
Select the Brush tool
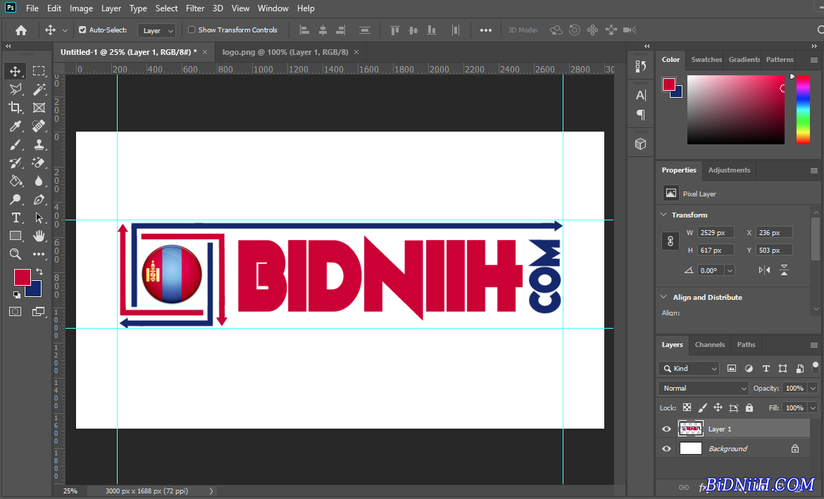pos(15,144)
